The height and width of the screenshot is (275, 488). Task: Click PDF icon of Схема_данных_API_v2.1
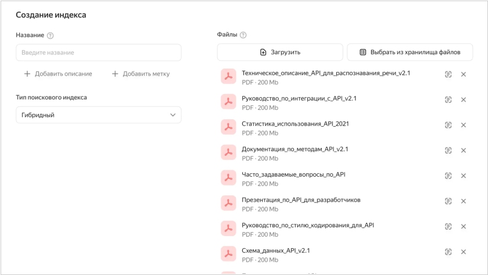coord(228,253)
